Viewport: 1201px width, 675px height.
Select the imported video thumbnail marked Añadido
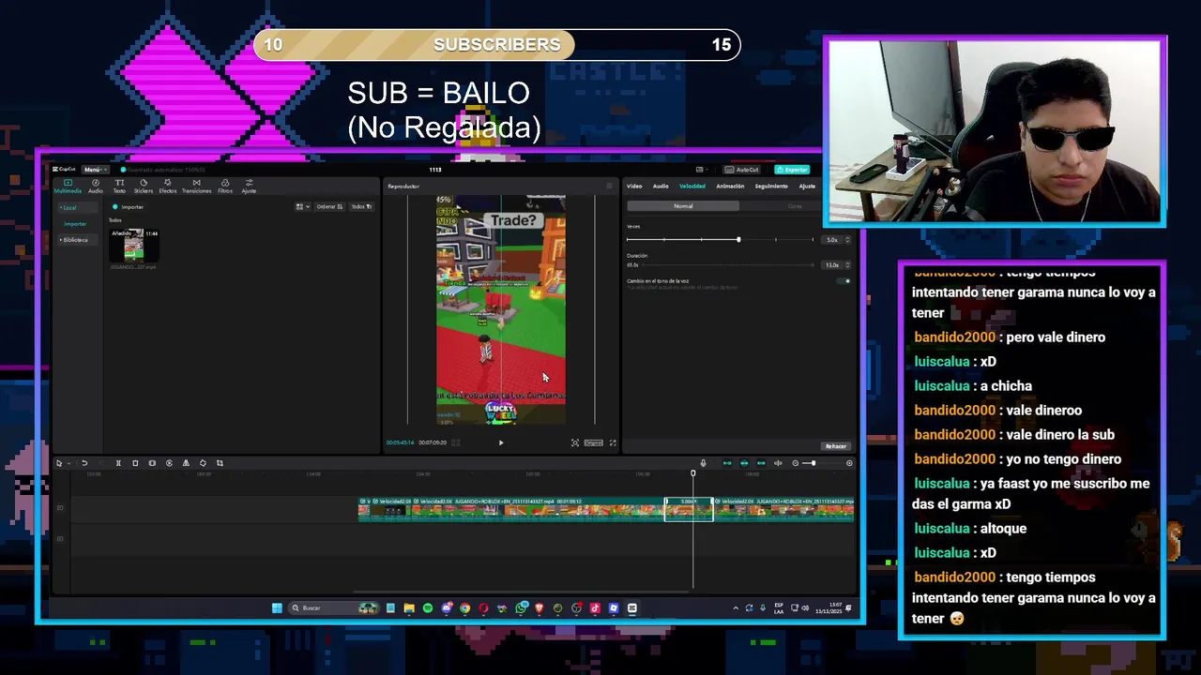click(x=134, y=245)
